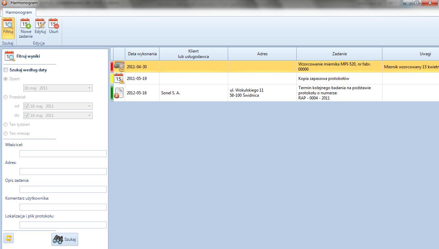439x249 pixels.
Task: Toggle the 'od' date checkbox
Action: [x=27, y=106]
